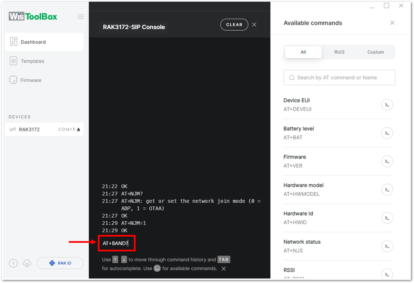414x283 pixels.
Task: Maximize the WisToolBox window
Action: pyautogui.click(x=386, y=6)
